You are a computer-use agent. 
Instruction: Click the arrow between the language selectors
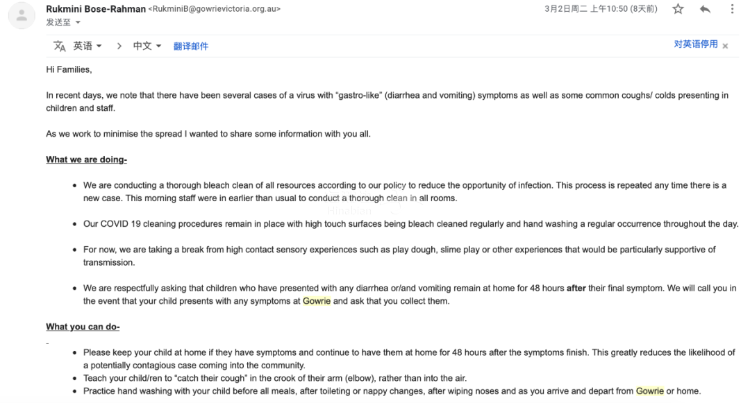tap(119, 46)
